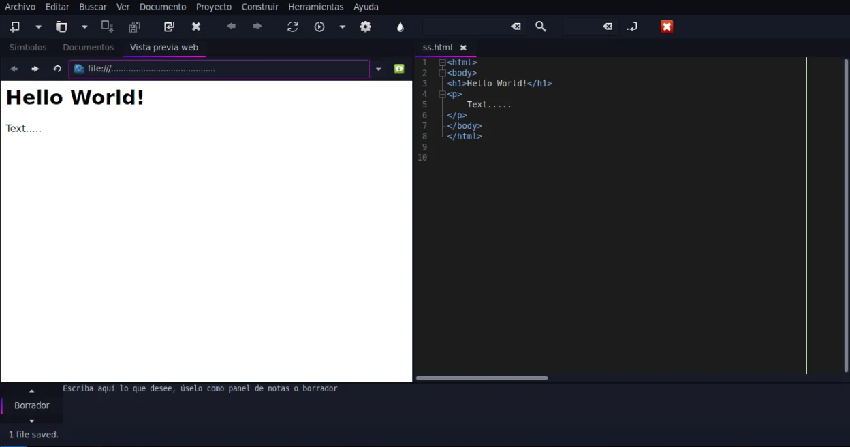
Task: Click the web preview reload icon
Action: [57, 69]
